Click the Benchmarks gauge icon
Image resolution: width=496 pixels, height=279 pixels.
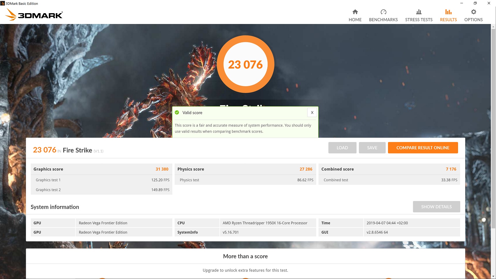(x=383, y=12)
